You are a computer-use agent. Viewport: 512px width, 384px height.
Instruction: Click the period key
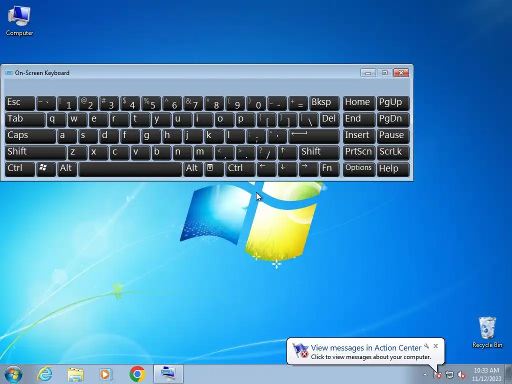point(245,153)
